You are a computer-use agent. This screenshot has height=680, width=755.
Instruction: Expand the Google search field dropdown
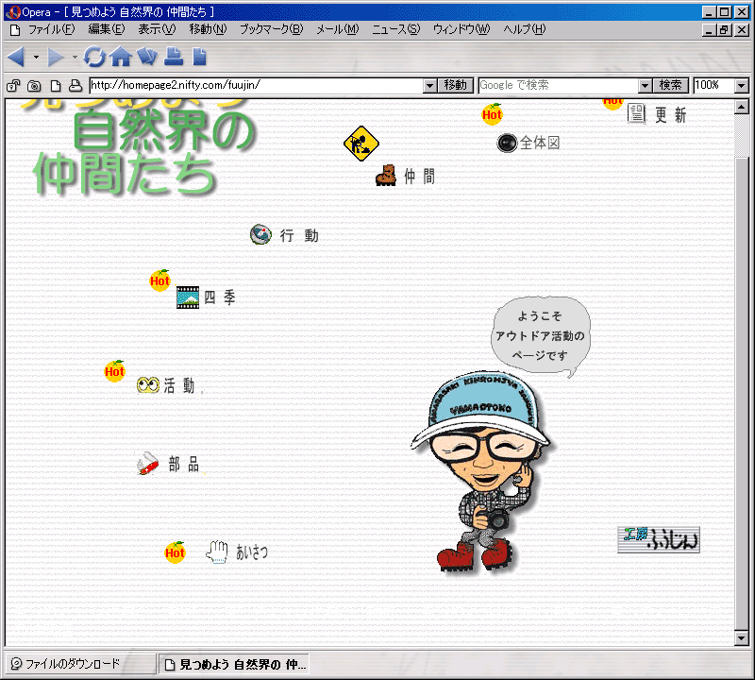[646, 86]
